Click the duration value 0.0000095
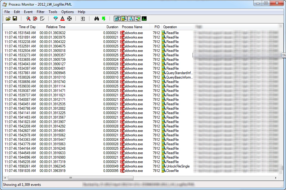The width and height of the screenshot is (286, 190). 111,171
